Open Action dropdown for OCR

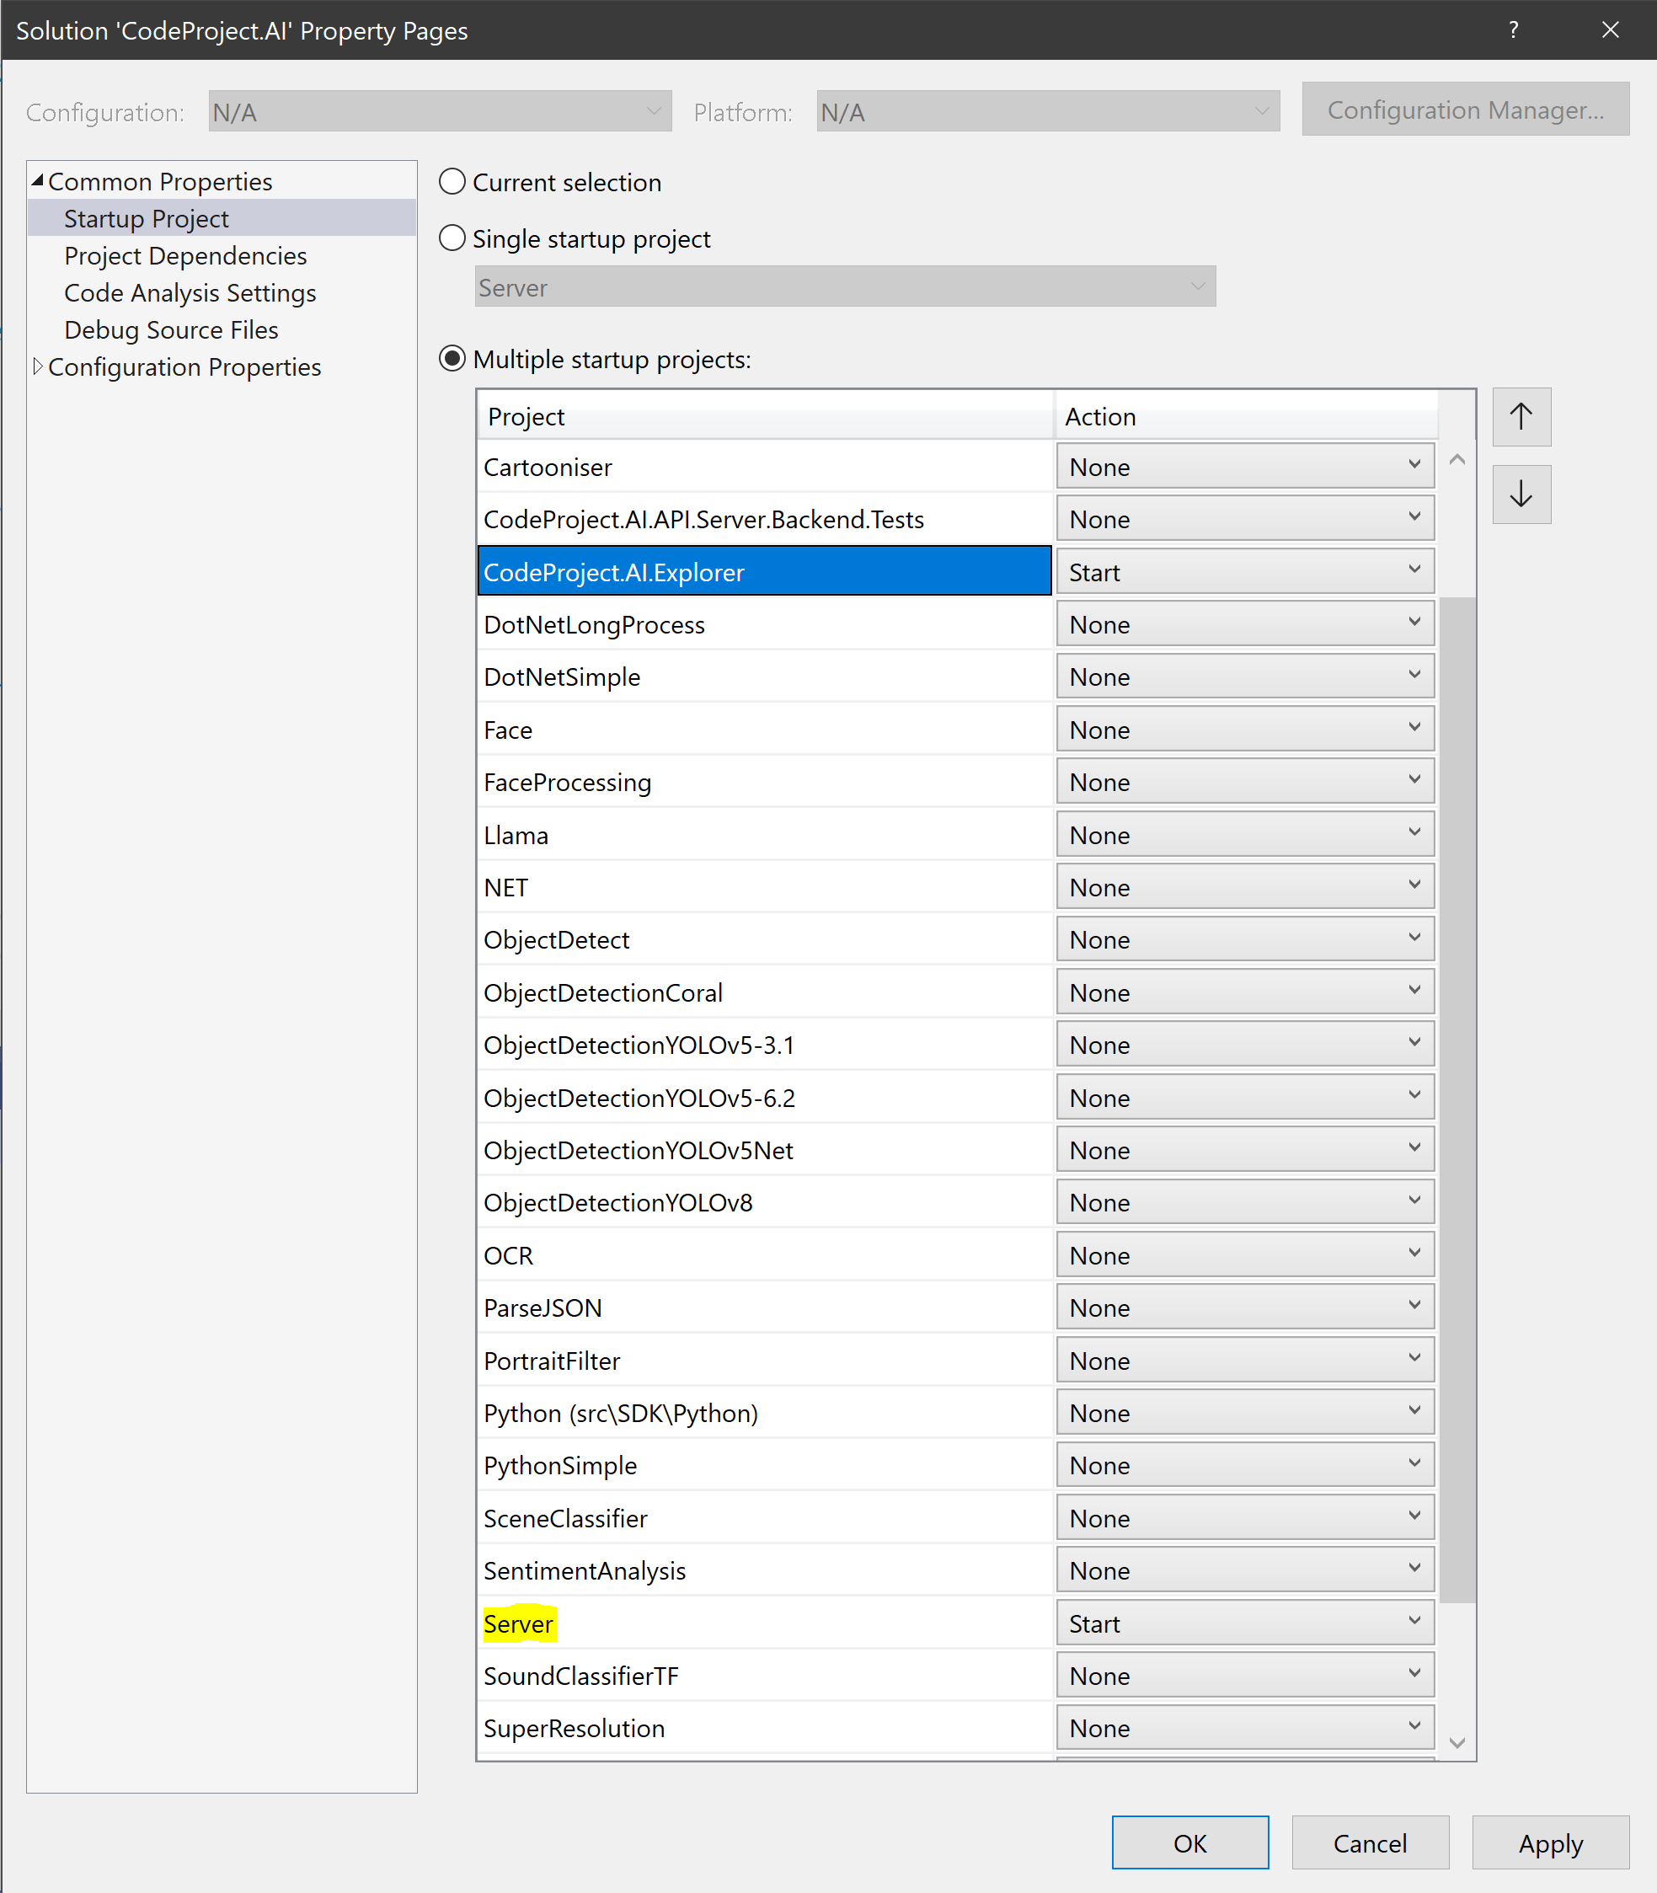(x=1244, y=1255)
